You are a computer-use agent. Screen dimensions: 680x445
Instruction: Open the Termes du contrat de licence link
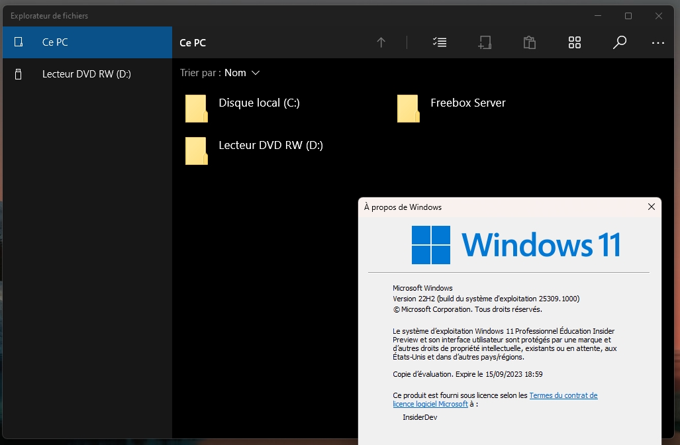pos(563,395)
